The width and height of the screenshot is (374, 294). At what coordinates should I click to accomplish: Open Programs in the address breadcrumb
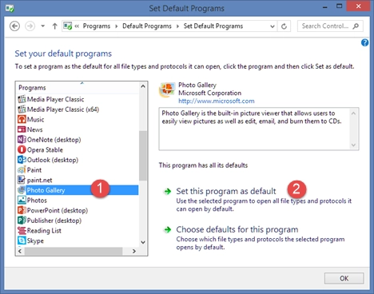(x=97, y=26)
